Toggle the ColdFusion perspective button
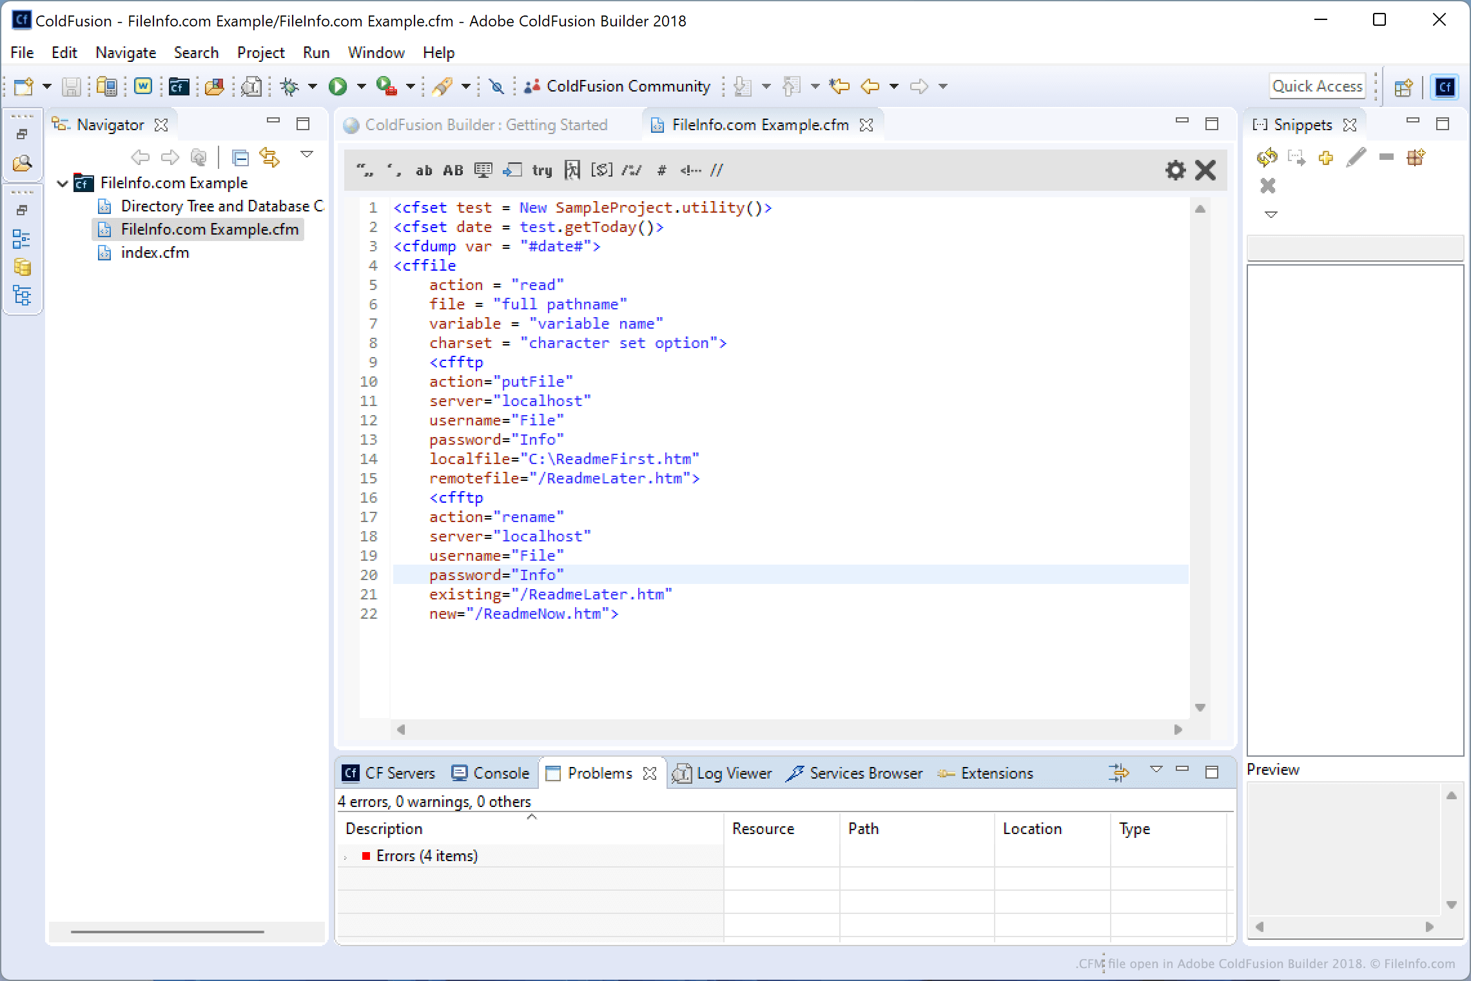The width and height of the screenshot is (1471, 981). pyautogui.click(x=1445, y=87)
